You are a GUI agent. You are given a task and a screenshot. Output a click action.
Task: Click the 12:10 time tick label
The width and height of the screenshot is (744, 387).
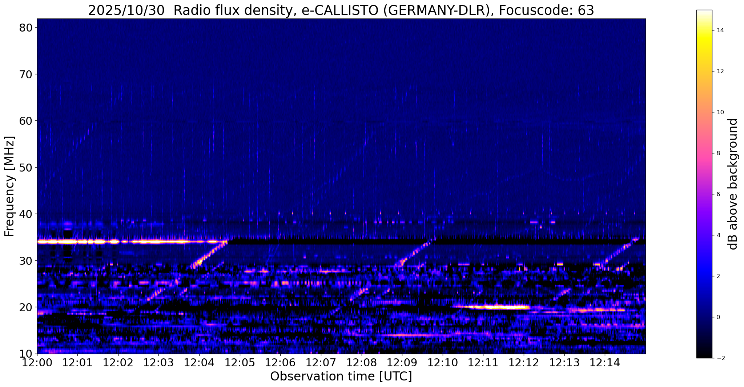tap(442, 363)
